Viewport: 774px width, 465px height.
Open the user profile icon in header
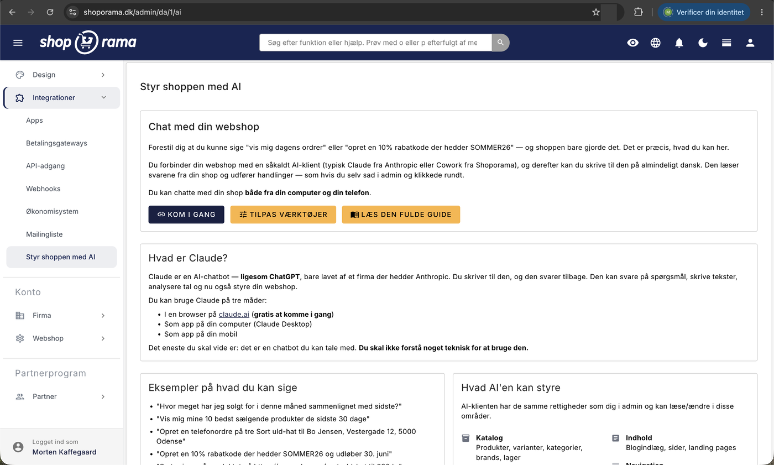pyautogui.click(x=750, y=43)
